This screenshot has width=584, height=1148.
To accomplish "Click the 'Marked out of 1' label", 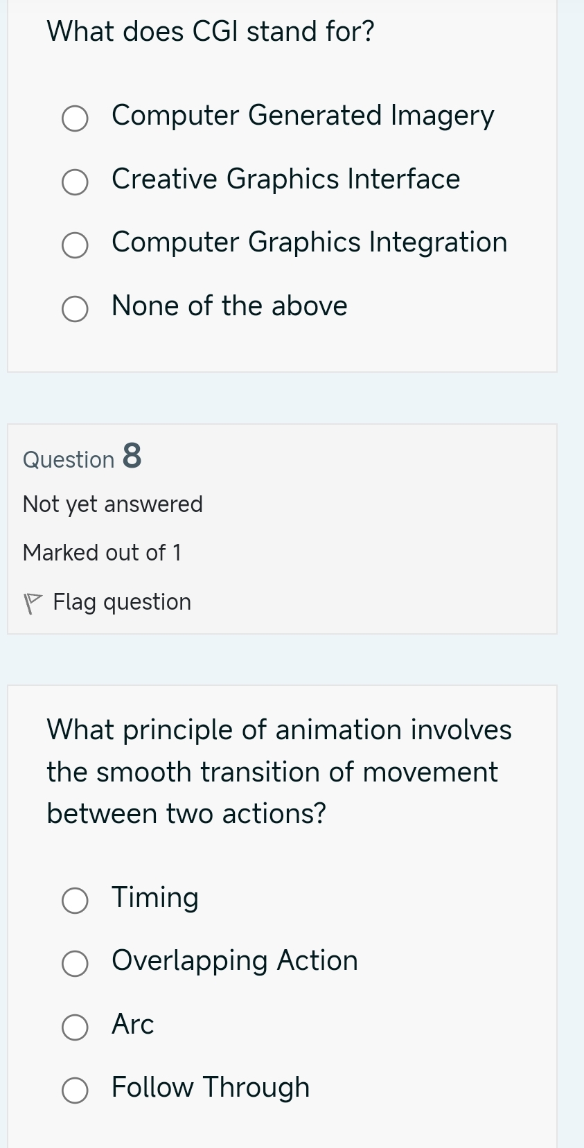I will pos(103,552).
